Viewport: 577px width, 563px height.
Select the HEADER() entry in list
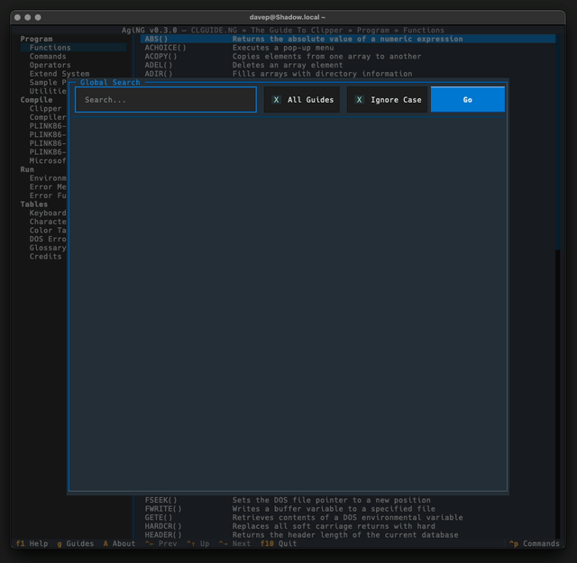(162, 535)
